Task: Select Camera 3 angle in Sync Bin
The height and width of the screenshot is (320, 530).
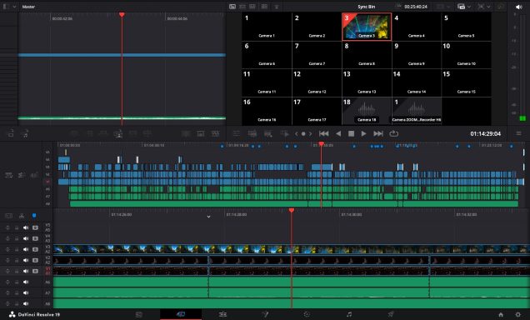Action: point(367,27)
